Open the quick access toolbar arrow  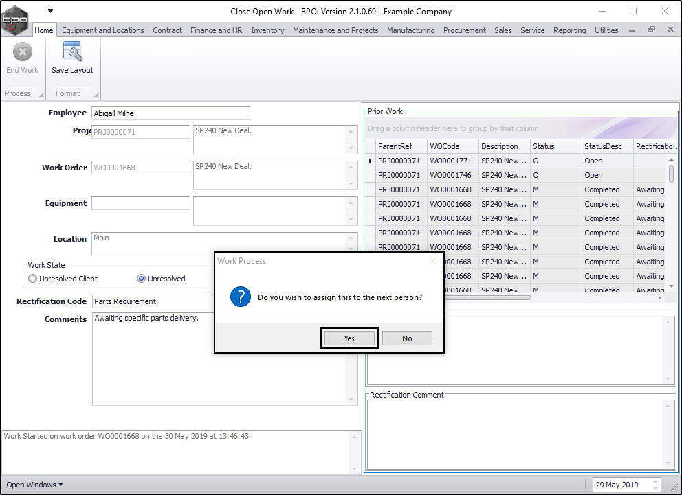click(x=50, y=10)
